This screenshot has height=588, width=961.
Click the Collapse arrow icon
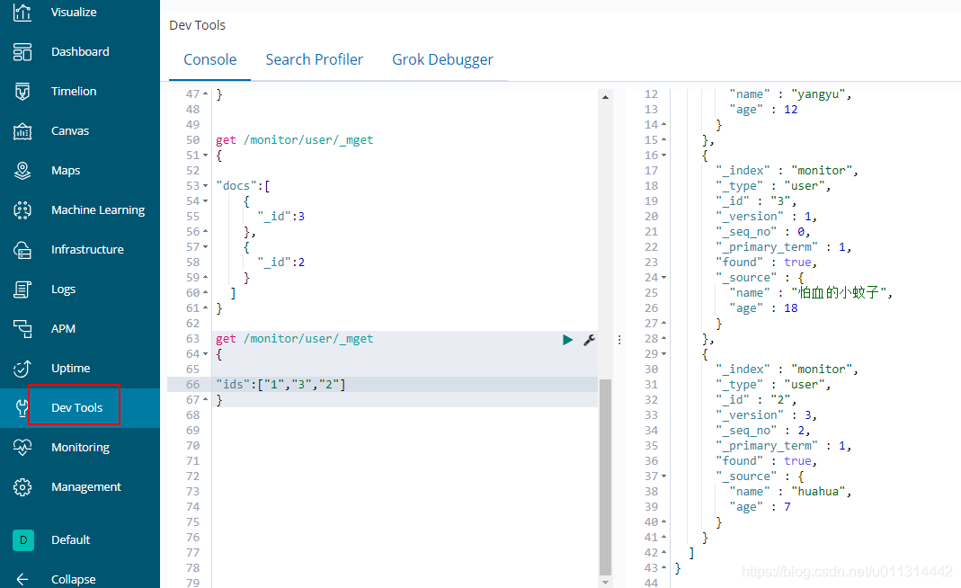point(22,579)
